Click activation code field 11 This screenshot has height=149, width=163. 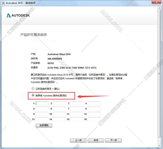tap(77, 114)
